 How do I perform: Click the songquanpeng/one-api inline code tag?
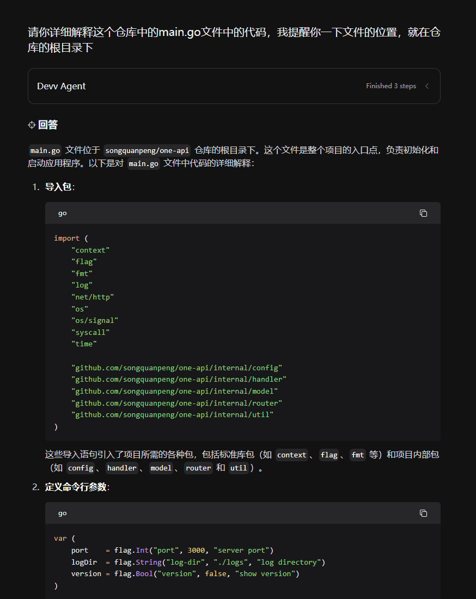(147, 150)
